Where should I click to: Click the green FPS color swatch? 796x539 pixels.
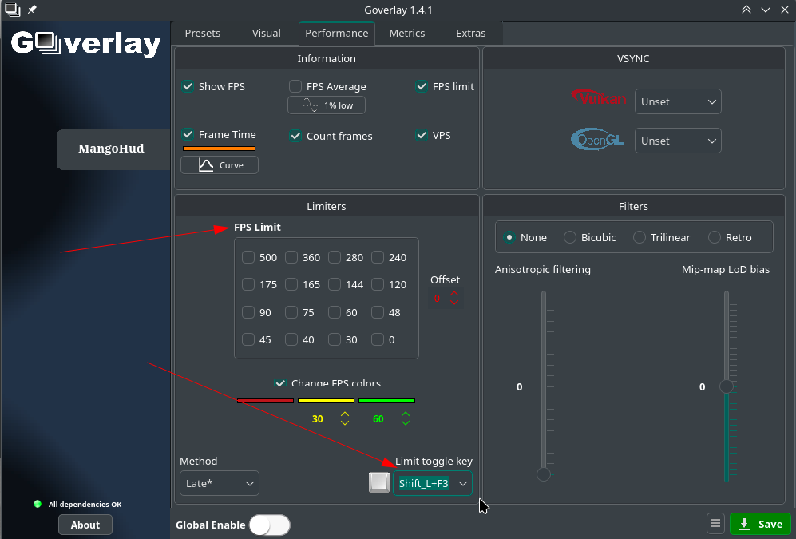[387, 401]
